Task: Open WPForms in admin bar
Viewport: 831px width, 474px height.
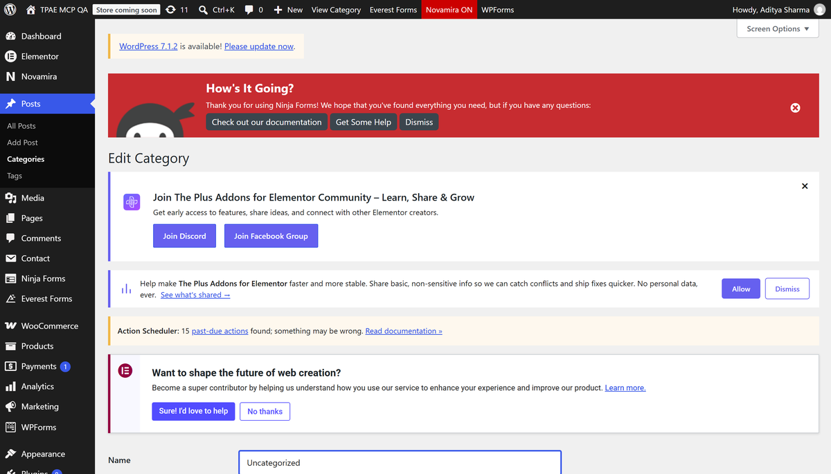Action: click(x=497, y=10)
